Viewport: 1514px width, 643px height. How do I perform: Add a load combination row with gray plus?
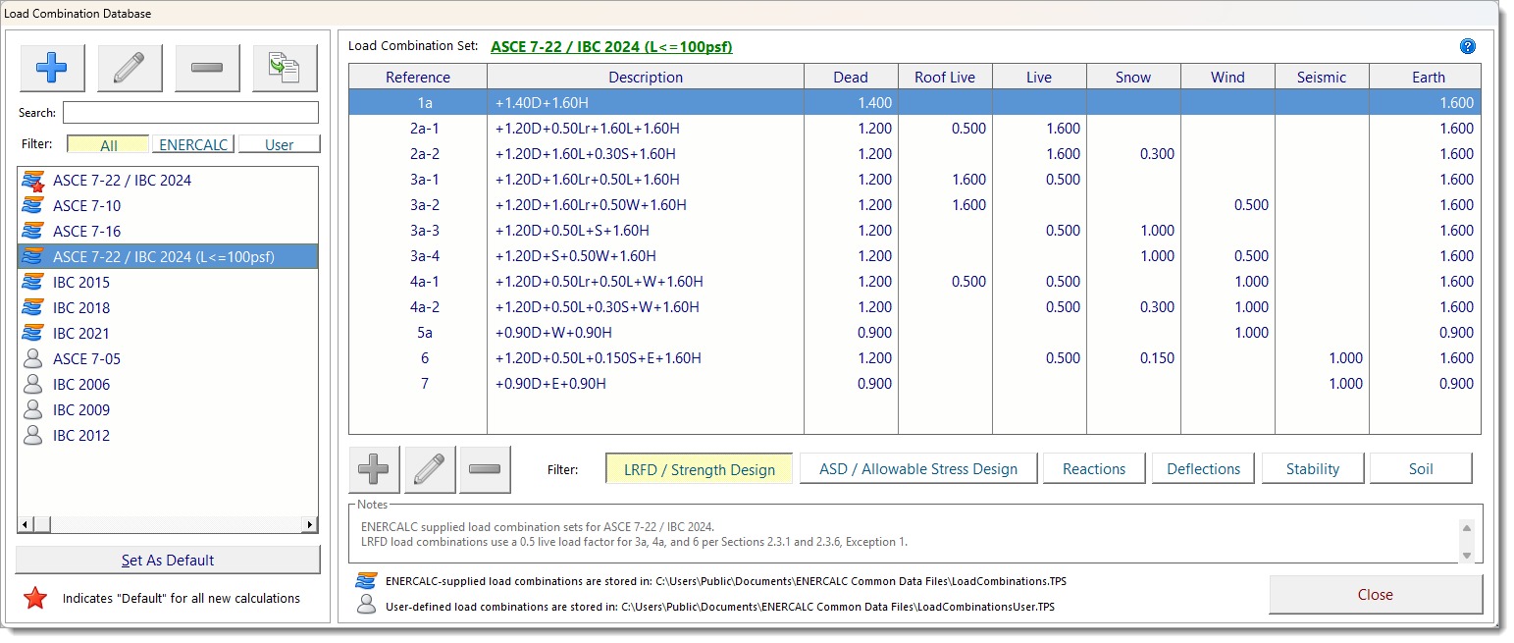[x=374, y=469]
